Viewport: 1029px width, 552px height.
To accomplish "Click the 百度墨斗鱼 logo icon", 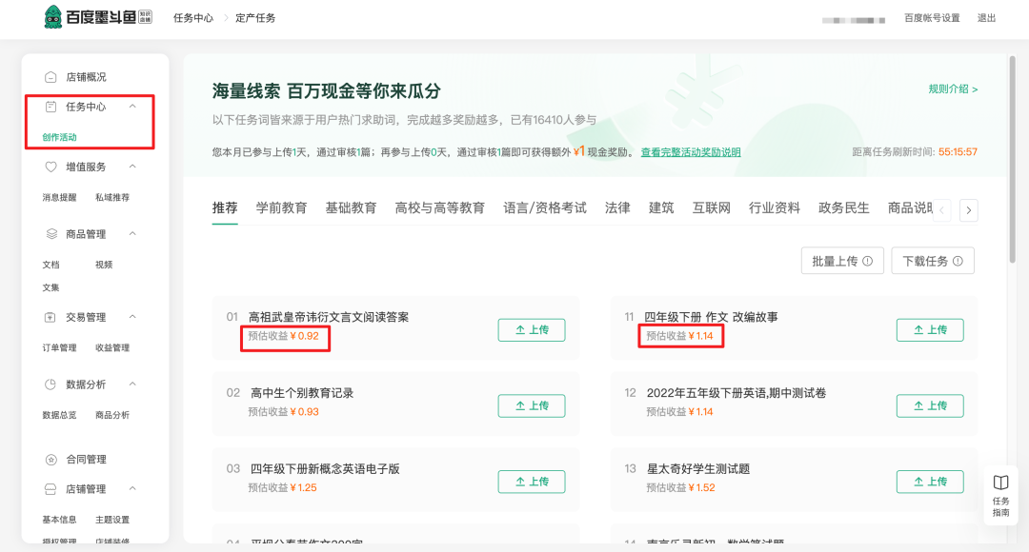I will coord(54,17).
